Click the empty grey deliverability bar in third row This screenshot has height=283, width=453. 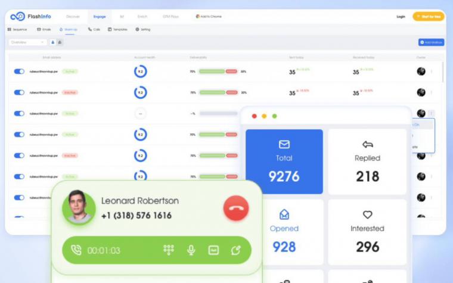(218, 113)
